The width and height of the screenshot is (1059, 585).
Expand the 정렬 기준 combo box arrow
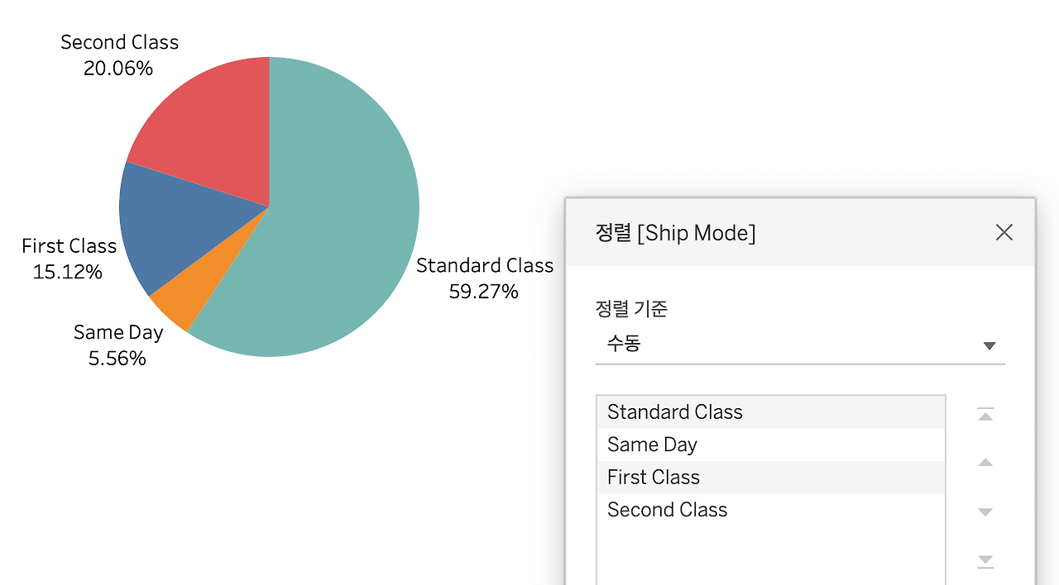(x=989, y=345)
